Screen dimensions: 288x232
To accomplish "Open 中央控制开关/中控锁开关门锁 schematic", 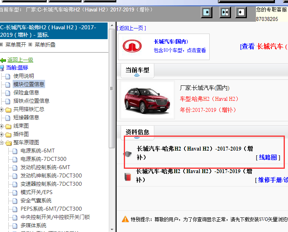I will (55, 217).
